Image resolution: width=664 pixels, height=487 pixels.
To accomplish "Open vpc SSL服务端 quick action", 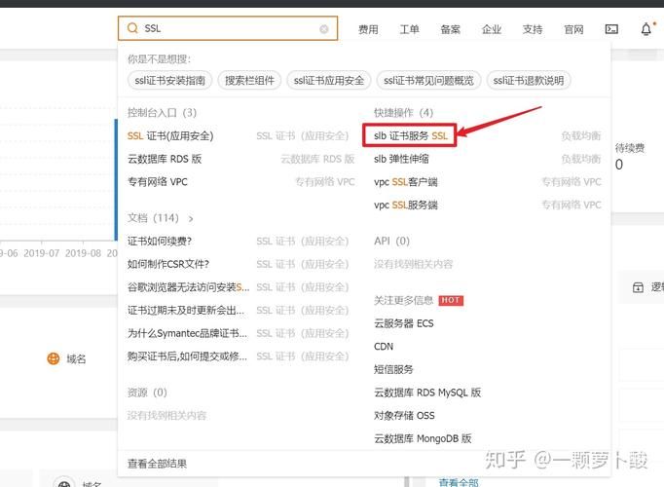I will (406, 205).
